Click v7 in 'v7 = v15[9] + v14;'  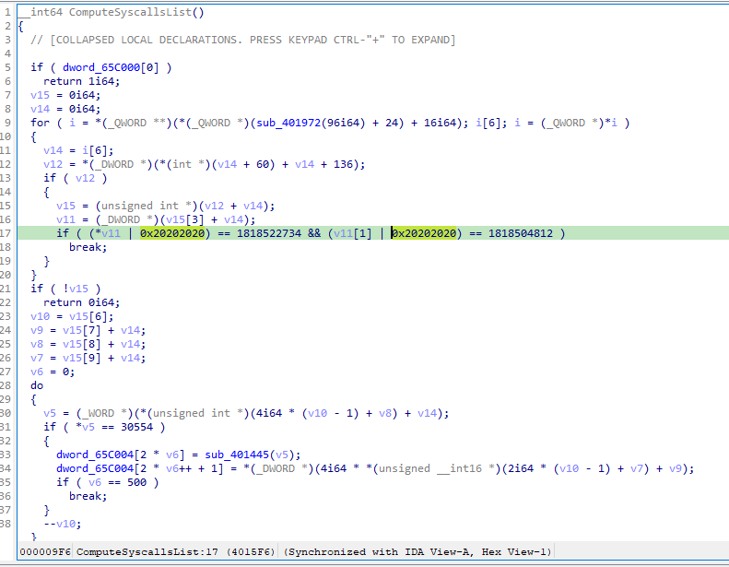pyautogui.click(x=37, y=358)
